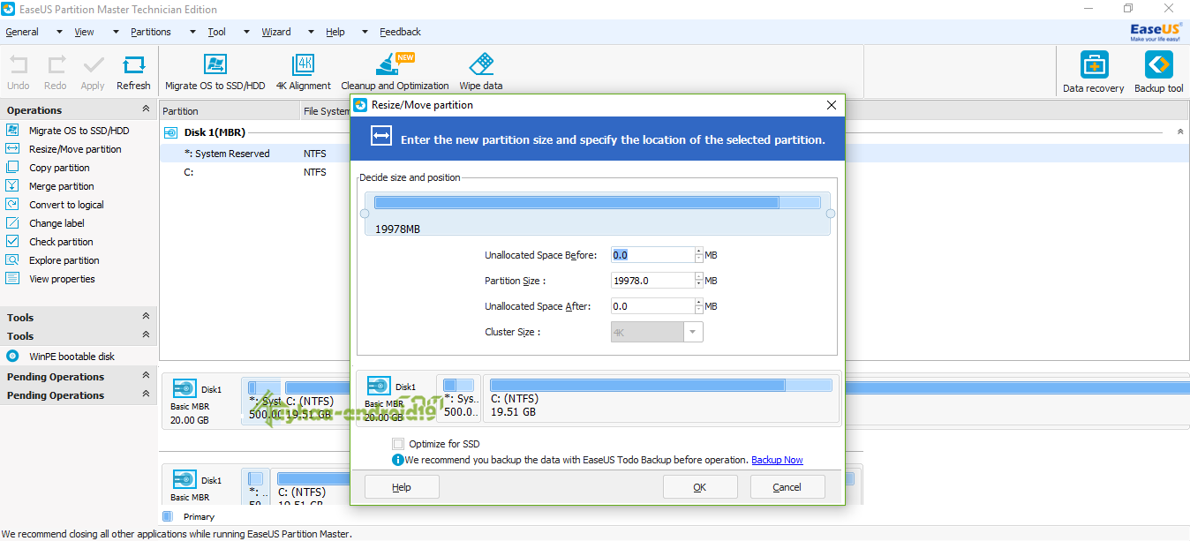
Task: Collapse the first Pending Operations section
Action: pos(146,376)
